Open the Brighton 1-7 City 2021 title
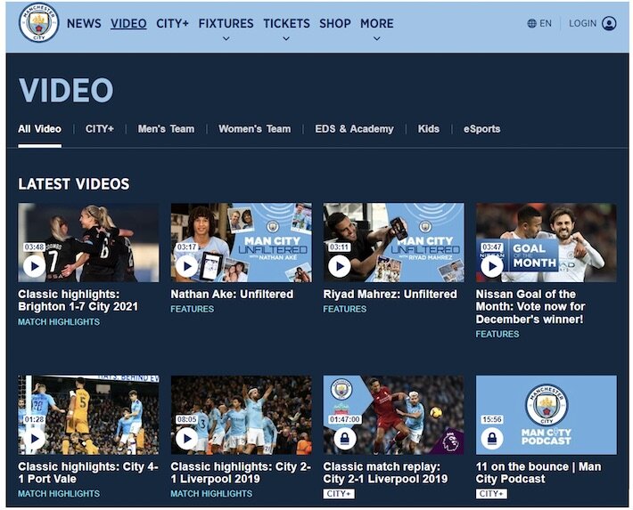This screenshot has height=510, width=633. click(x=78, y=300)
